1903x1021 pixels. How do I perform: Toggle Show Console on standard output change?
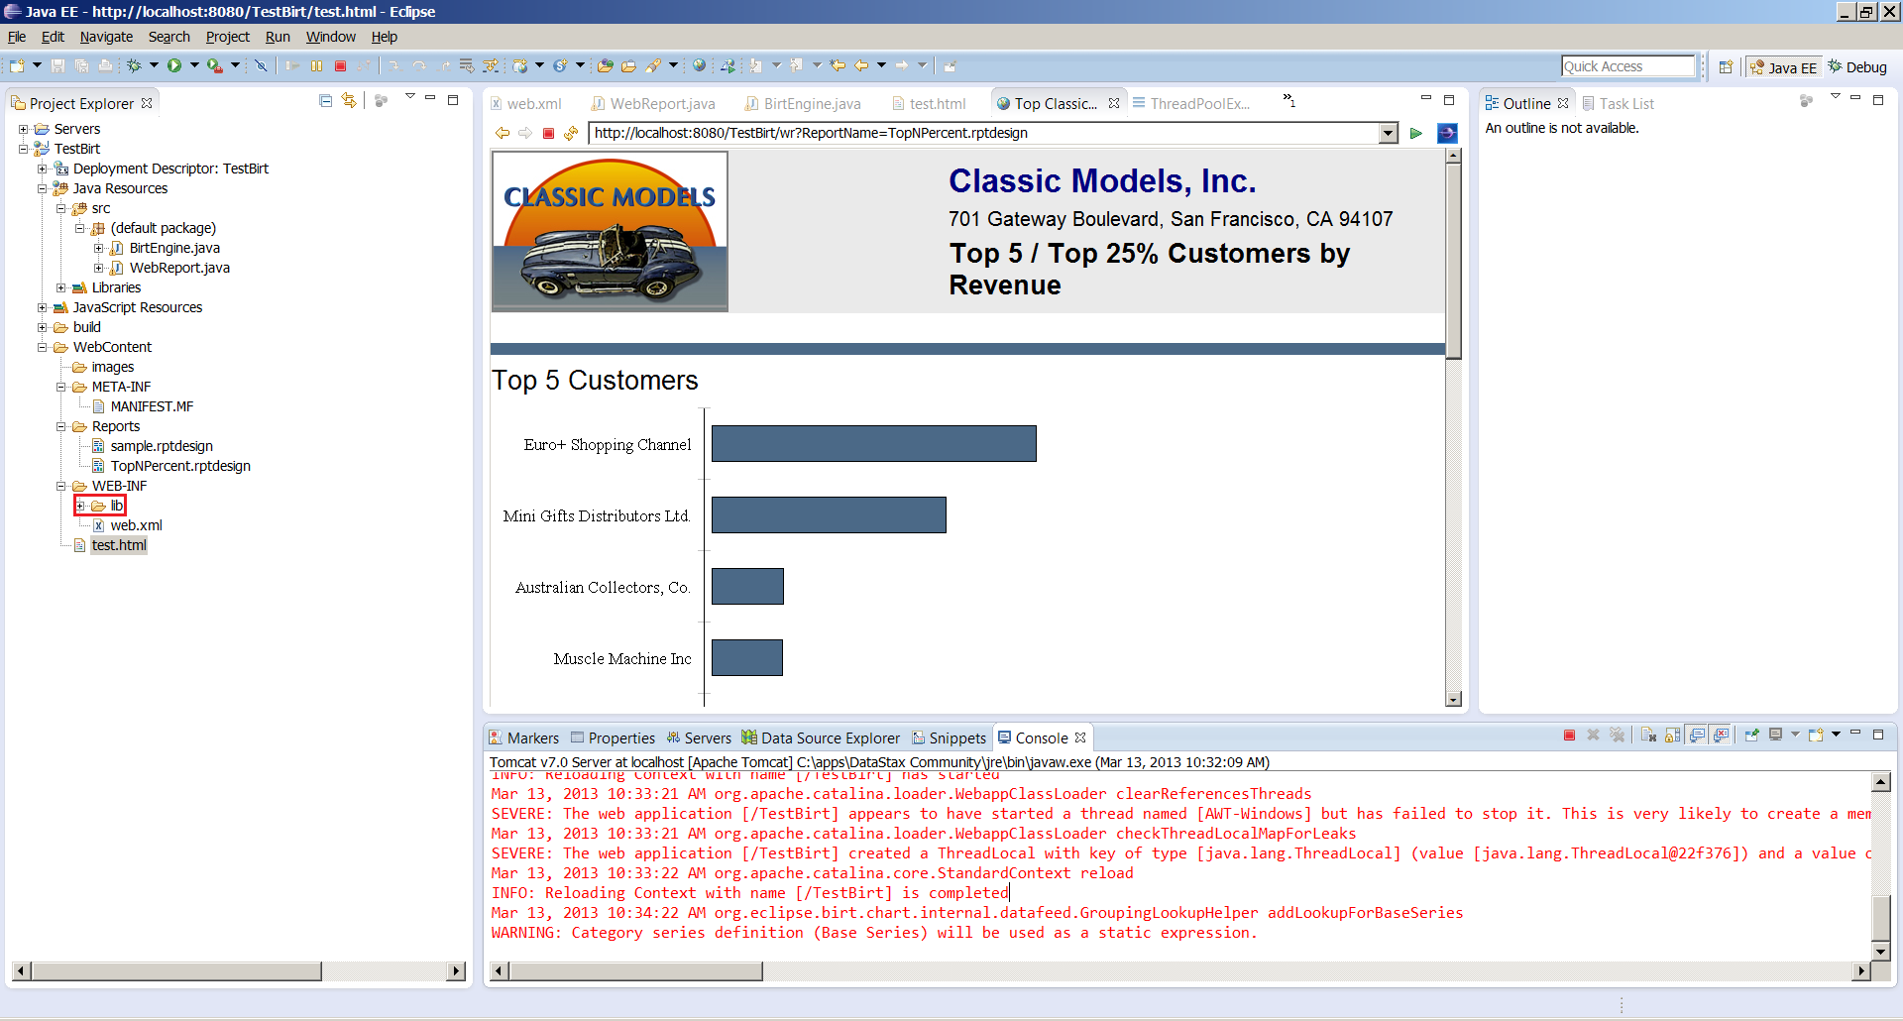(x=1697, y=736)
